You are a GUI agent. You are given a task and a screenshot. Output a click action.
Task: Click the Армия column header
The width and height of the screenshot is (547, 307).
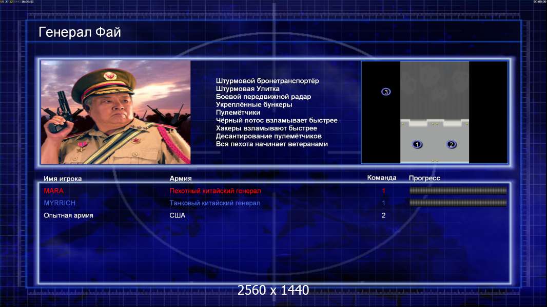pos(181,179)
